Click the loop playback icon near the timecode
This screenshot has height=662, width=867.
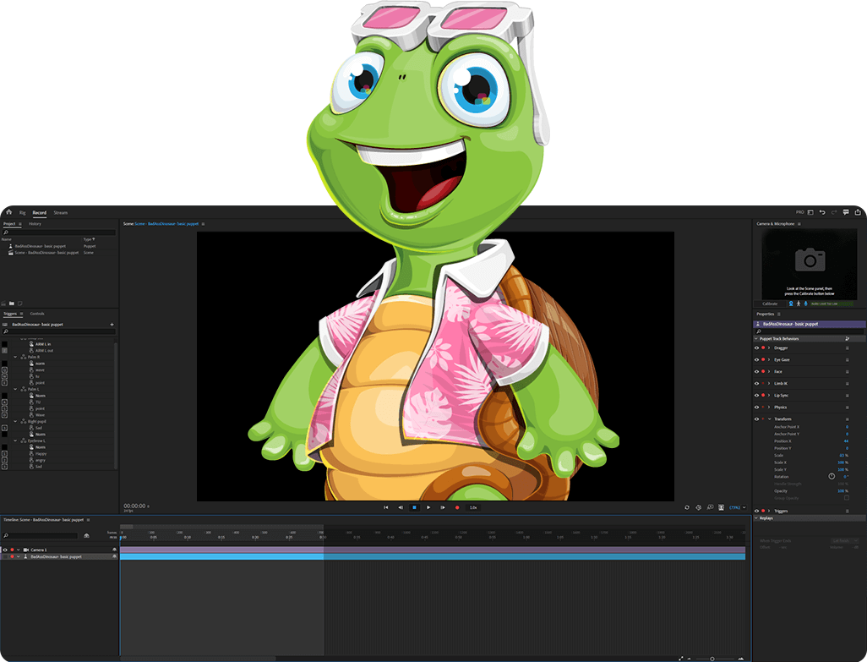(687, 508)
